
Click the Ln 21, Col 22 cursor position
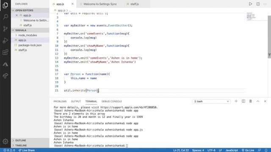point(181,150)
